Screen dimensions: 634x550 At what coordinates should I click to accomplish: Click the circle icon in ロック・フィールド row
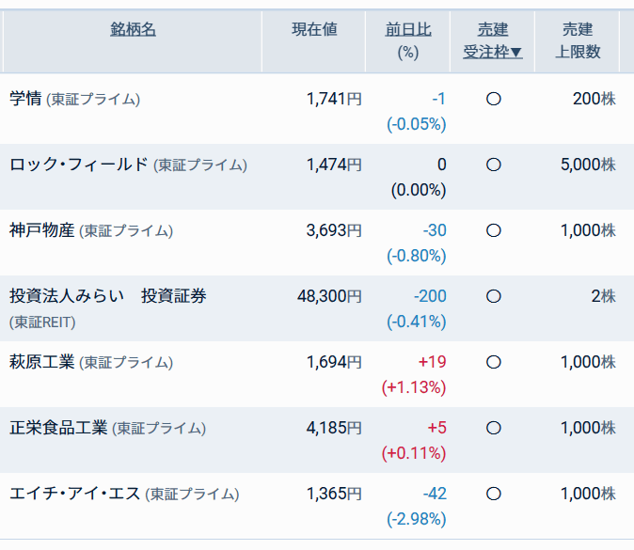493,165
